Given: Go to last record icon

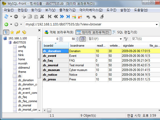Looking at the screenshot, I should 68,17.
